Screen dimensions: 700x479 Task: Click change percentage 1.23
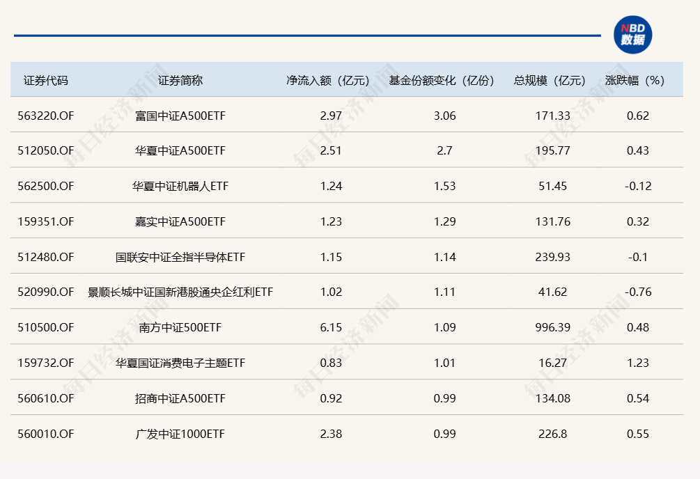point(638,363)
